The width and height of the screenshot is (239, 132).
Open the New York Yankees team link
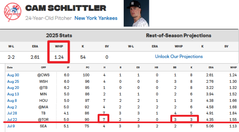pos(96,18)
